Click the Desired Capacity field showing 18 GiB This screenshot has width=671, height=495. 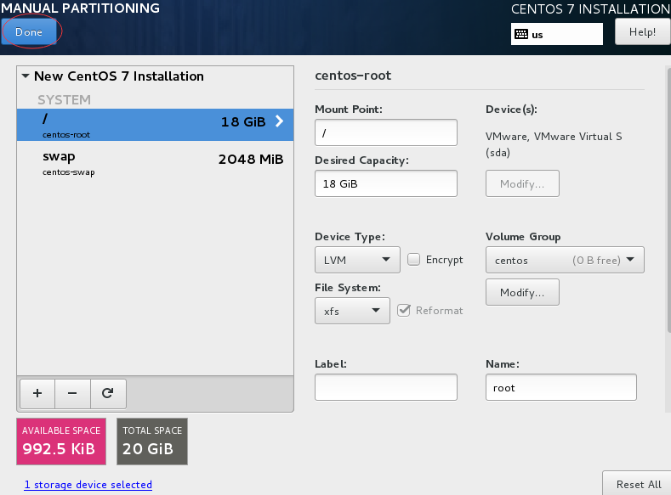385,183
